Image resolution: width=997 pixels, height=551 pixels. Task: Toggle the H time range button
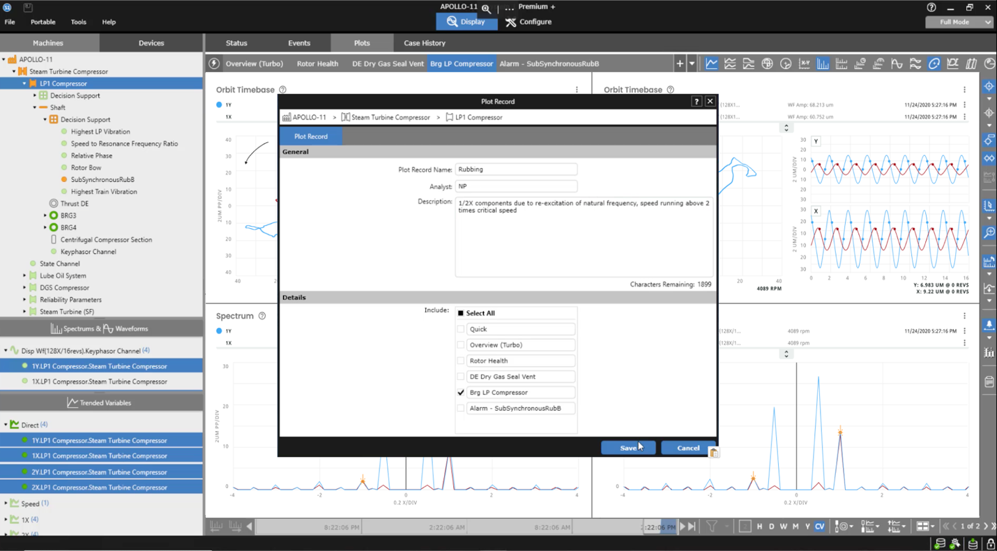pos(759,527)
